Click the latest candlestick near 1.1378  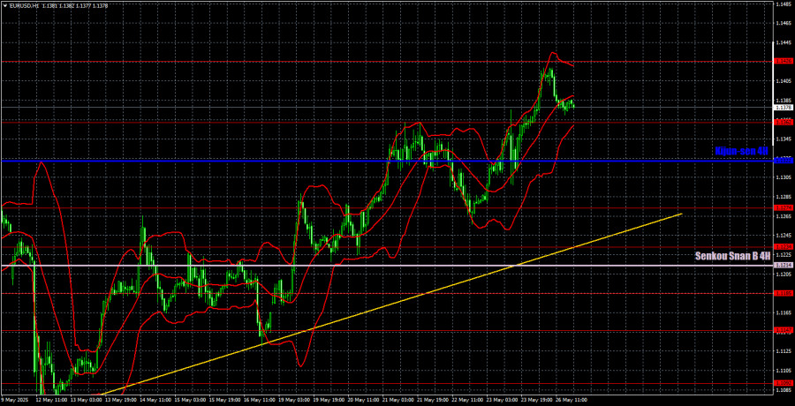tap(572, 104)
